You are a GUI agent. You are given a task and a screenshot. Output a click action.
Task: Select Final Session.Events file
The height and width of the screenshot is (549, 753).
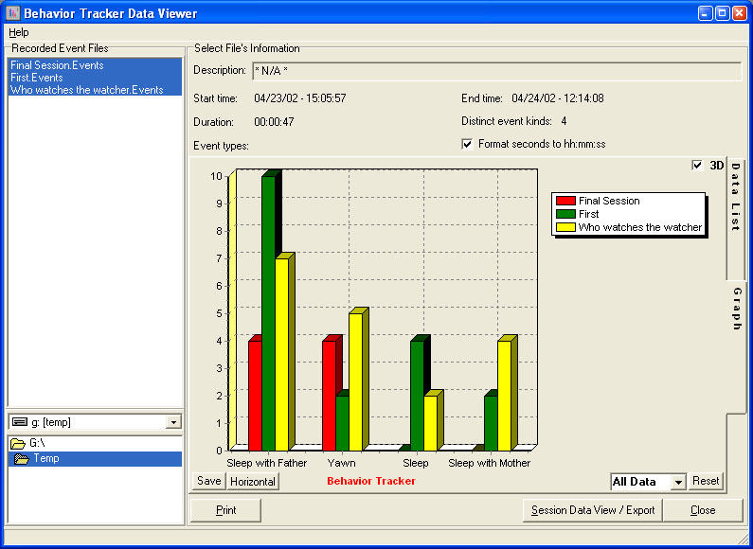point(95,64)
